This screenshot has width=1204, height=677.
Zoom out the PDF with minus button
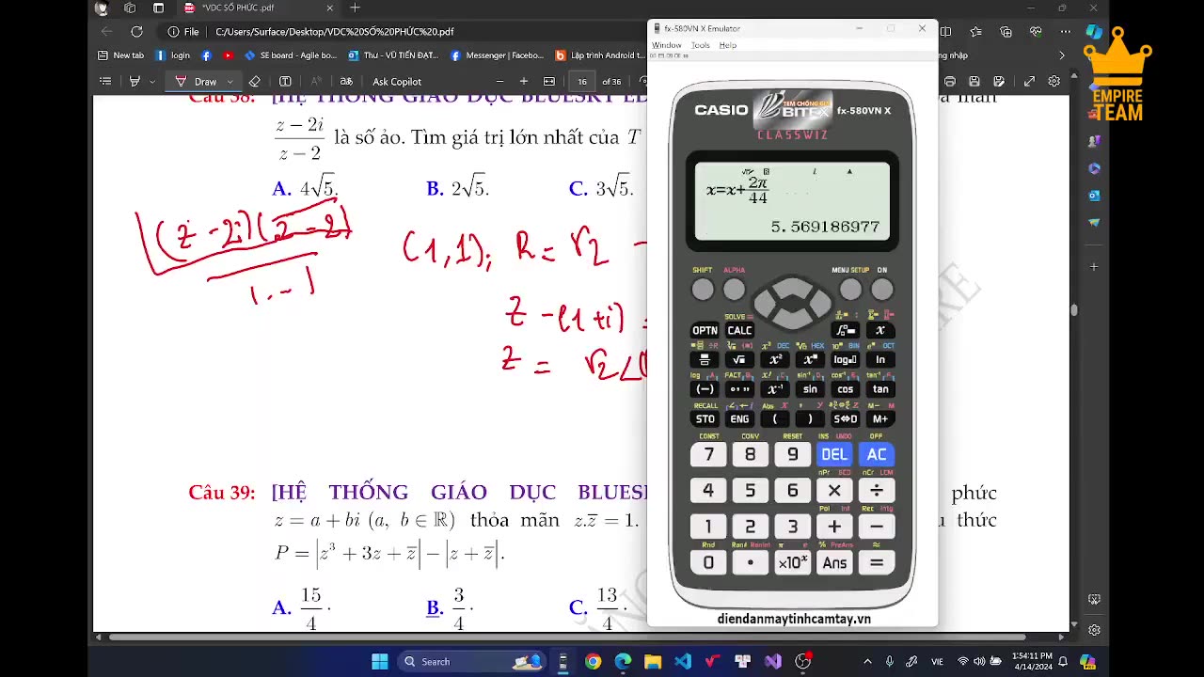499,82
